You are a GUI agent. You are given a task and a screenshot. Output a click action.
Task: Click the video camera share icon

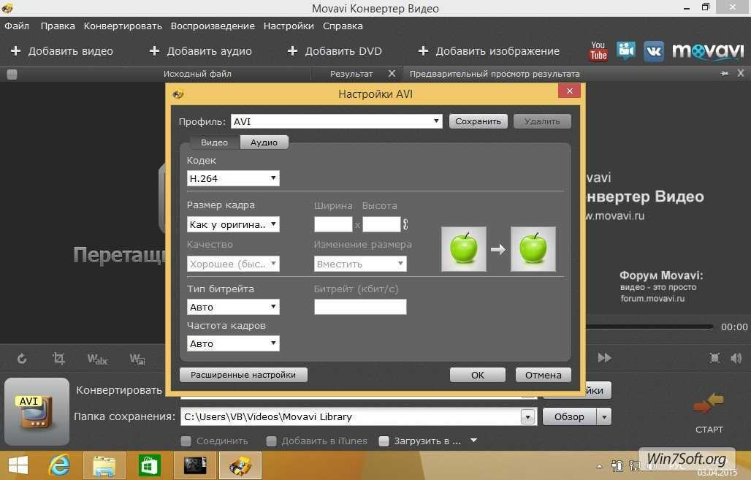pyautogui.click(x=625, y=51)
